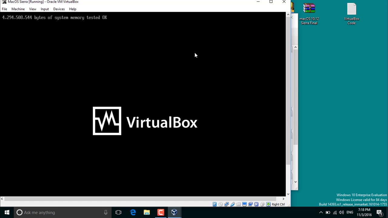This screenshot has height=218, width=388.
Task: Show hidden system tray icons
Action: coord(321,213)
